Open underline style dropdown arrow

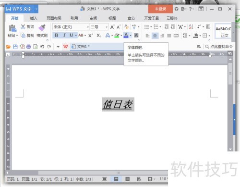coord(76,36)
